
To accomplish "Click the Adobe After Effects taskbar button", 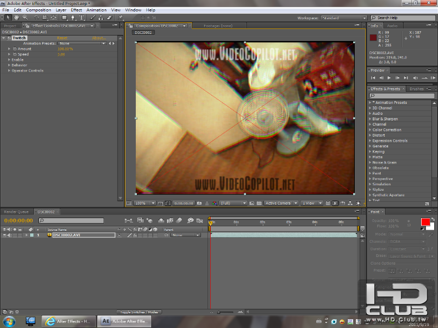I will click(124, 321).
